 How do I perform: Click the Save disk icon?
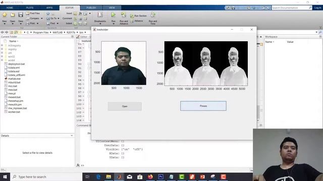[x=20, y=15]
